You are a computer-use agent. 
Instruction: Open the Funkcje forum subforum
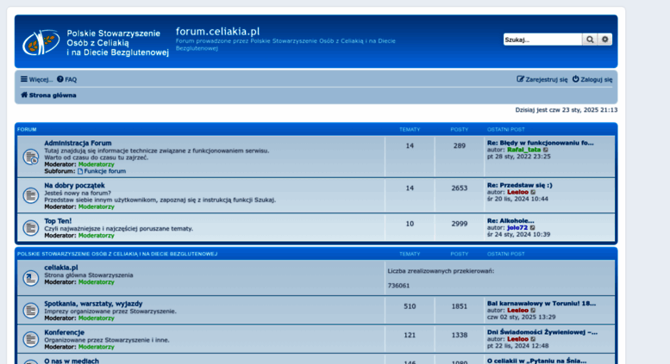104,171
